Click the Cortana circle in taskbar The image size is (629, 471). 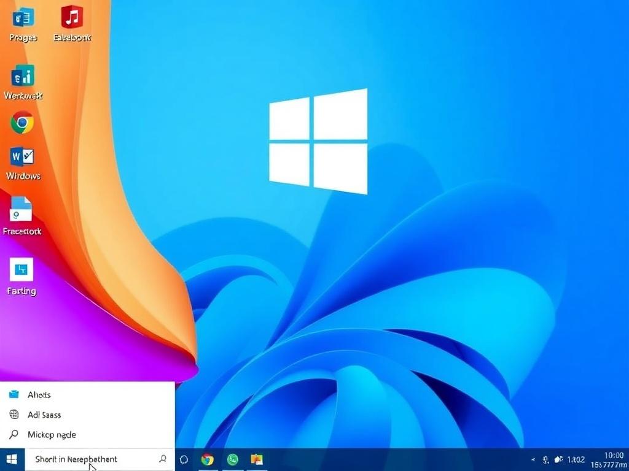coord(183,459)
